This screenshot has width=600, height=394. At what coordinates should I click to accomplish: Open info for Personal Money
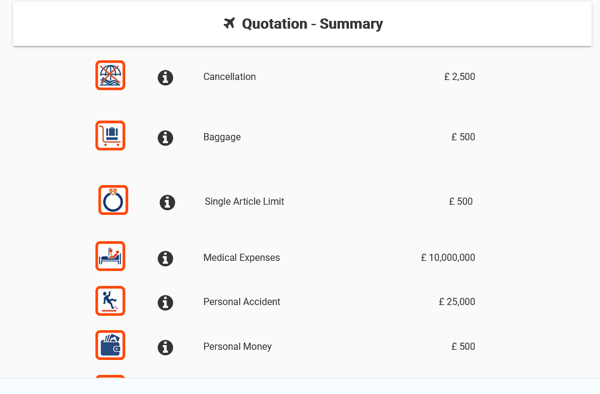(165, 347)
